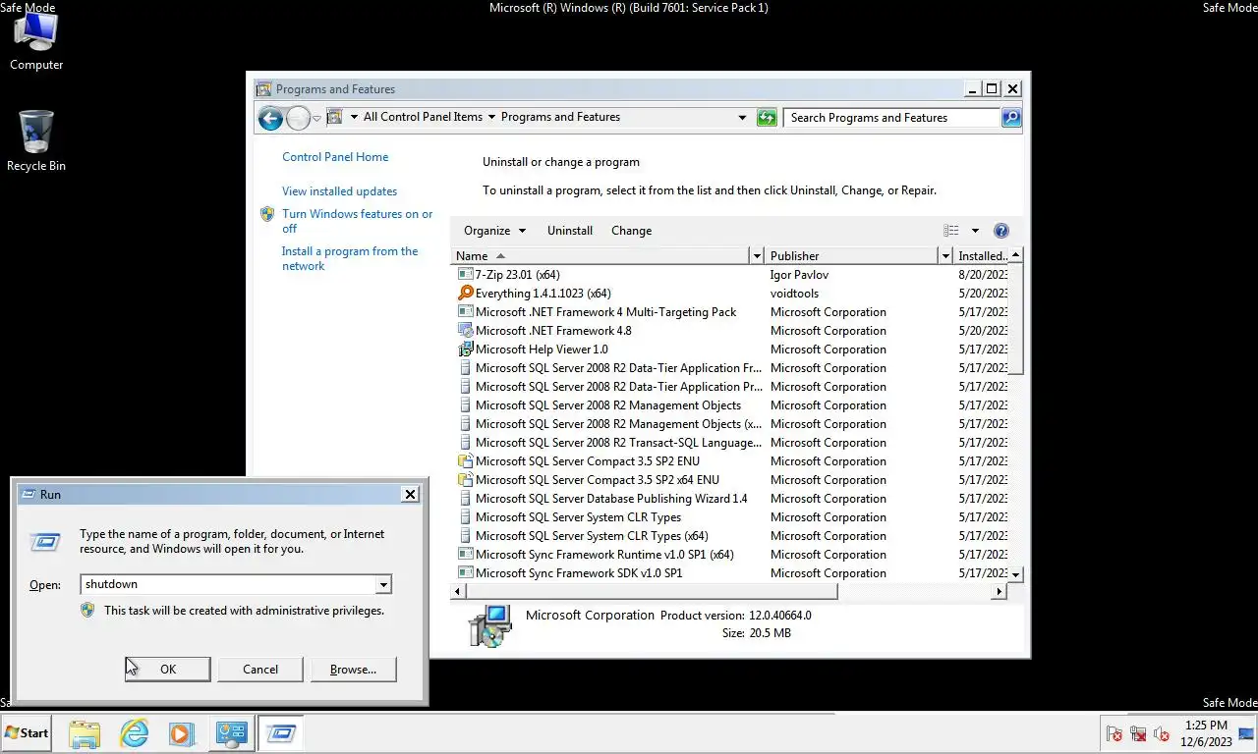Click the change view icon in toolbar
Image resolution: width=1258 pixels, height=754 pixels.
pyautogui.click(x=951, y=231)
